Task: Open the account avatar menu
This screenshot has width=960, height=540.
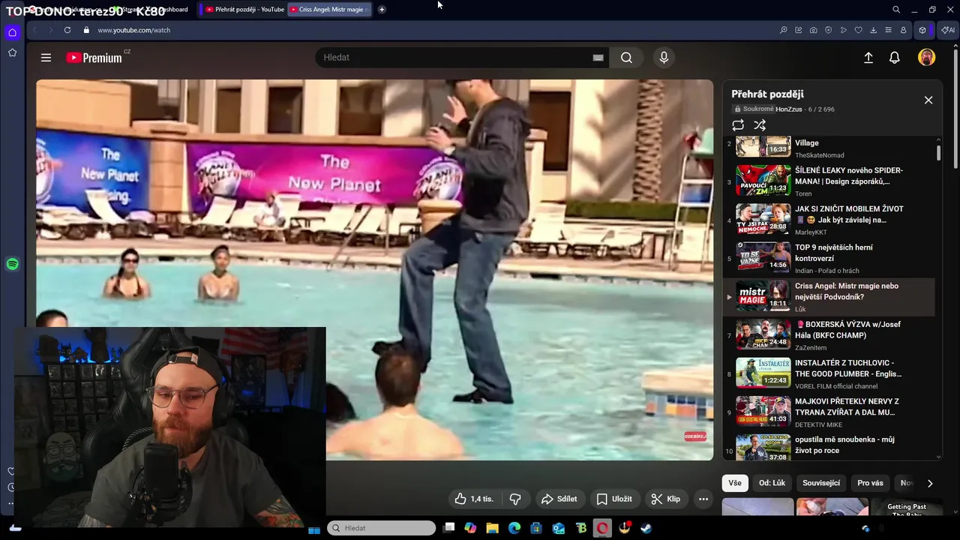Action: (x=927, y=58)
